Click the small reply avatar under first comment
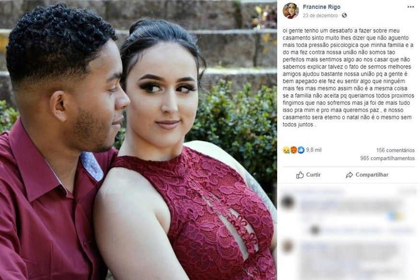Viewport: 420px width, 280px height. [x=315, y=230]
